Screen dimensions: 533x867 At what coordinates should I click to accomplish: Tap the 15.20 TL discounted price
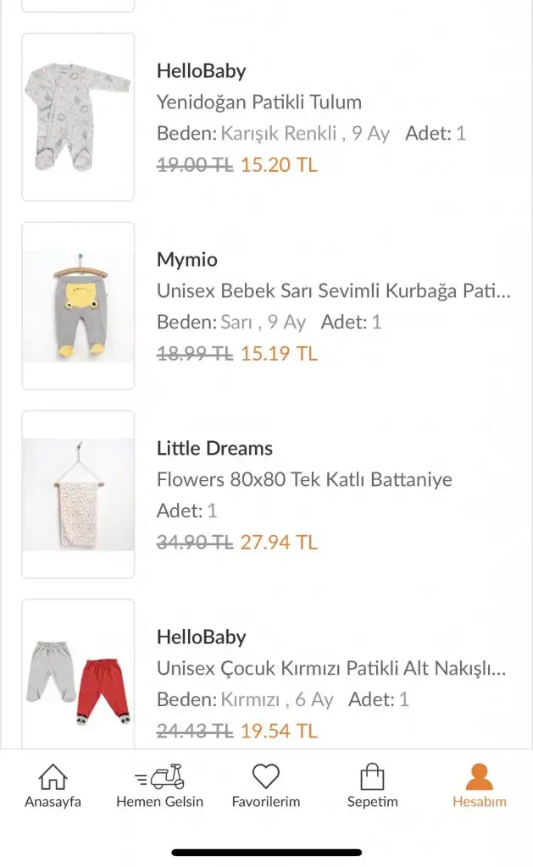(279, 165)
